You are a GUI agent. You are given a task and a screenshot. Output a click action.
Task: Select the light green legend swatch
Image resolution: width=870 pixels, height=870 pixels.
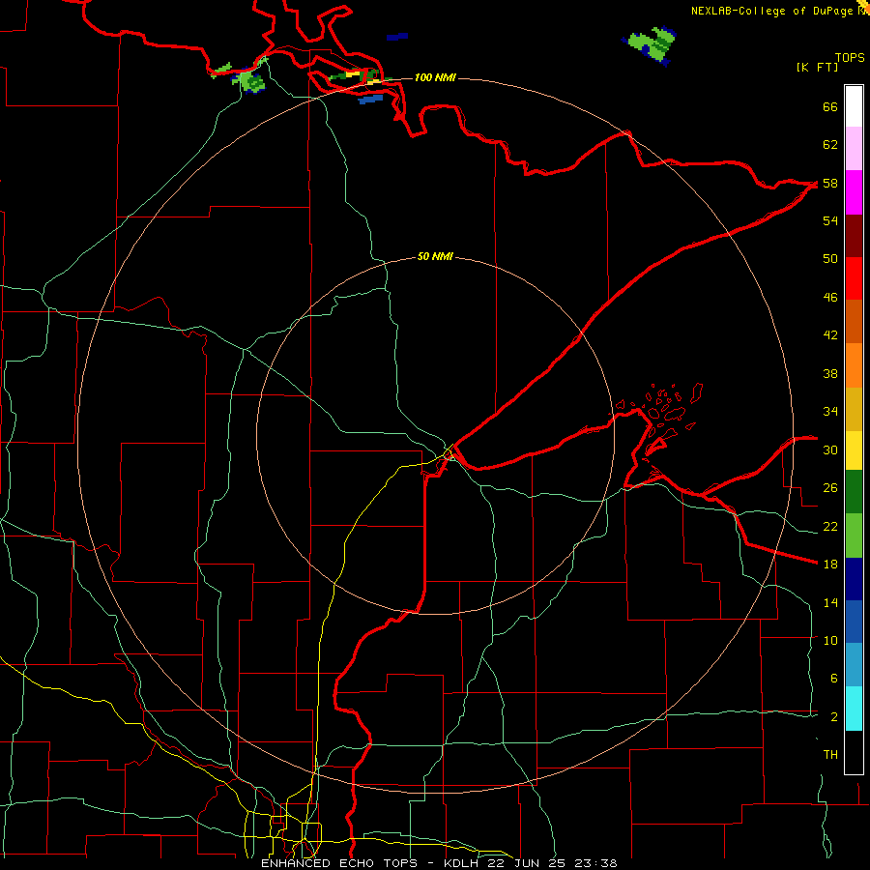pyautogui.click(x=854, y=536)
